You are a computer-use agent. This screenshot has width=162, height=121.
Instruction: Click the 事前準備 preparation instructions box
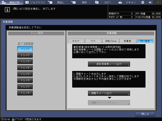109,51
